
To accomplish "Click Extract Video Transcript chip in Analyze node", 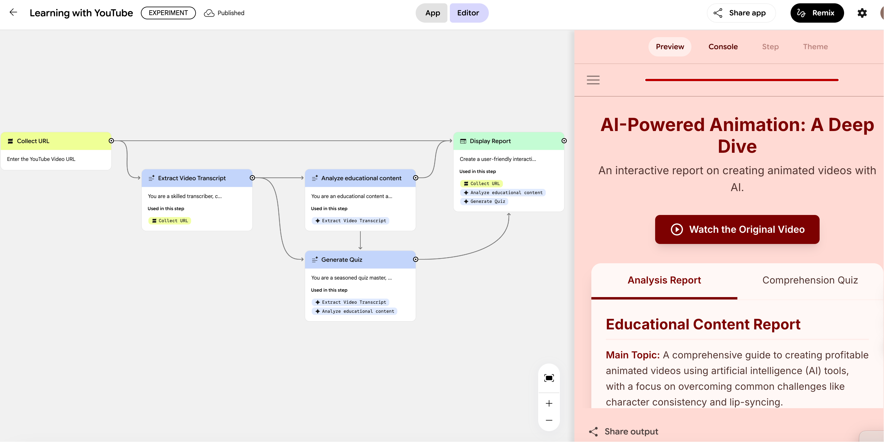I will 350,221.
